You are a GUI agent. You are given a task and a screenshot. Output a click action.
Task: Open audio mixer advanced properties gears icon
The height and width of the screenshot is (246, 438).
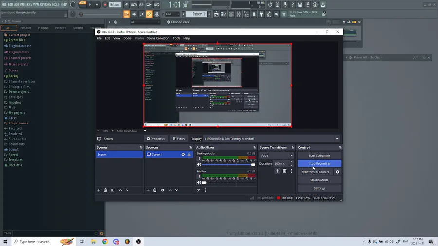pos(198,190)
